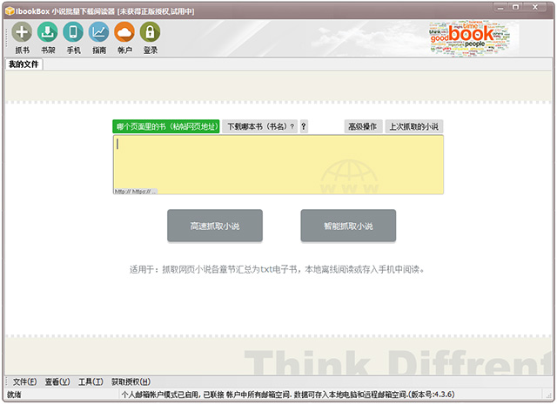Open the 指南 guide chart icon
Screen dimensions: 557x405
(x=98, y=31)
